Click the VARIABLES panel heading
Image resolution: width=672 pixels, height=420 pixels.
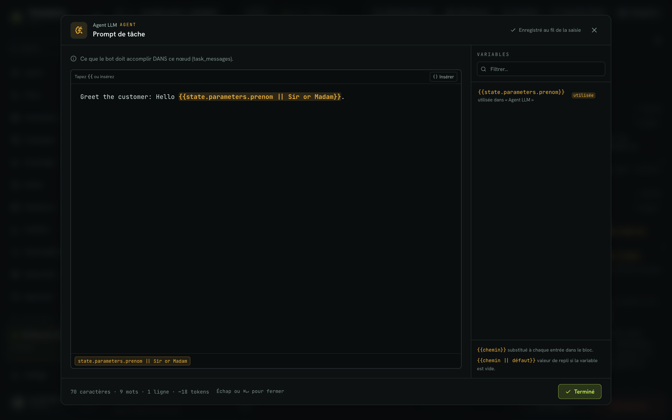493,54
